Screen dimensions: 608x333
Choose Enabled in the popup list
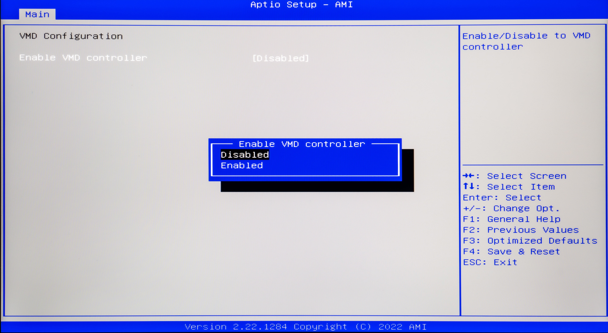pyautogui.click(x=242, y=166)
